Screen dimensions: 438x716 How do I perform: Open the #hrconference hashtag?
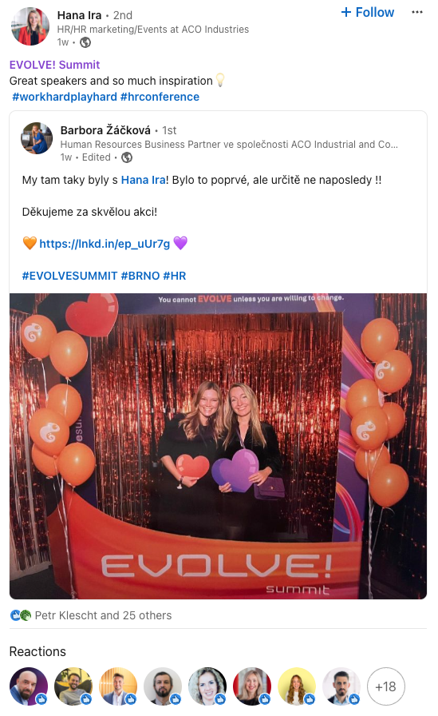(x=160, y=97)
